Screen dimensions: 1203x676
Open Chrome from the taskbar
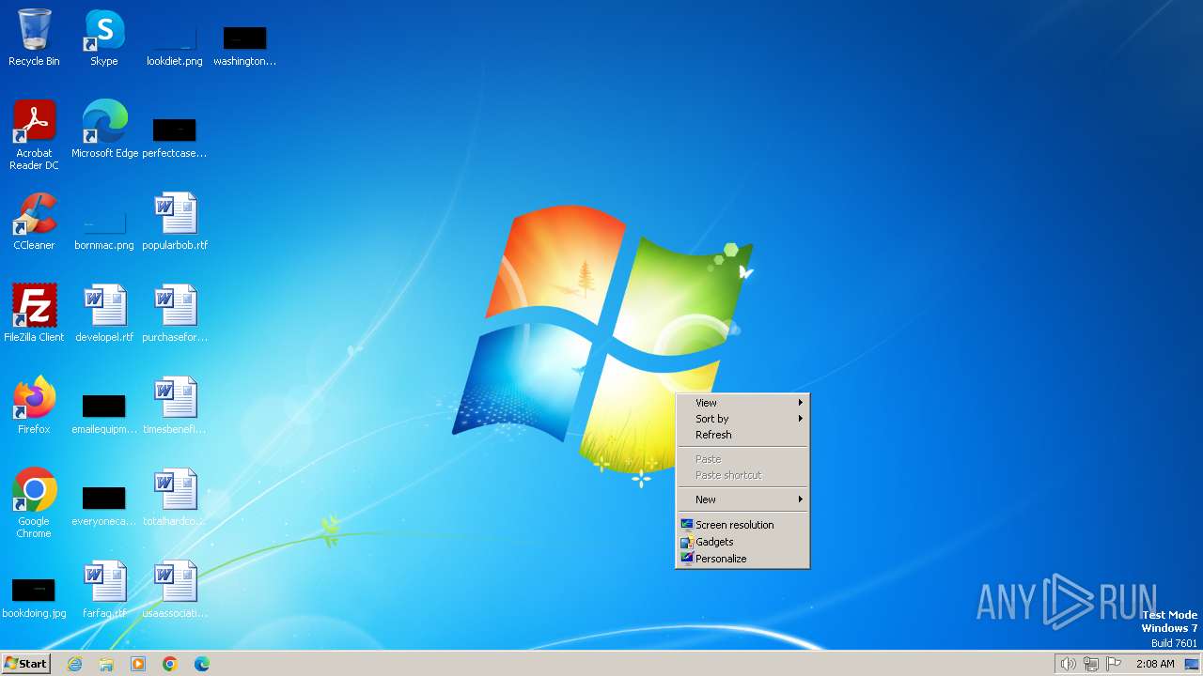pyautogui.click(x=170, y=664)
